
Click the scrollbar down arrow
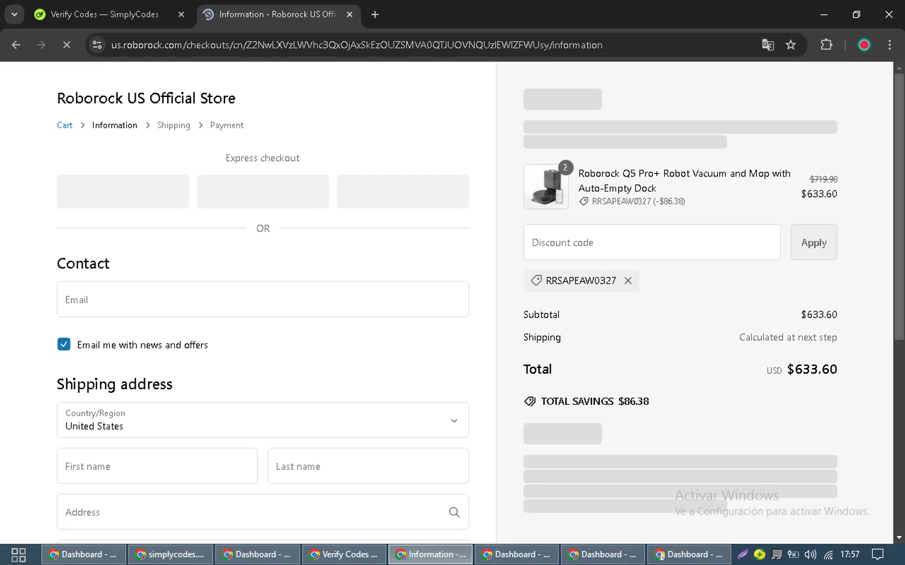point(899,537)
